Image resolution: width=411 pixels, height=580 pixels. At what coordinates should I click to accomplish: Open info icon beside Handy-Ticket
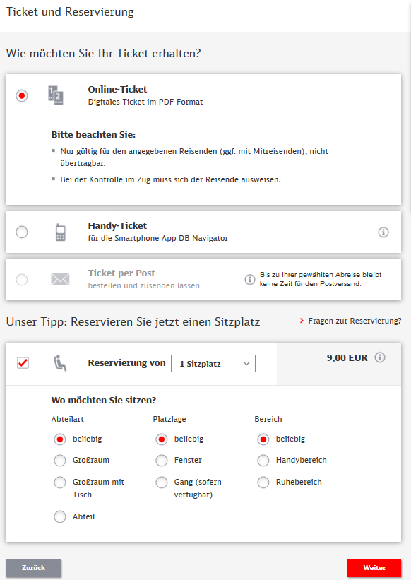(383, 232)
